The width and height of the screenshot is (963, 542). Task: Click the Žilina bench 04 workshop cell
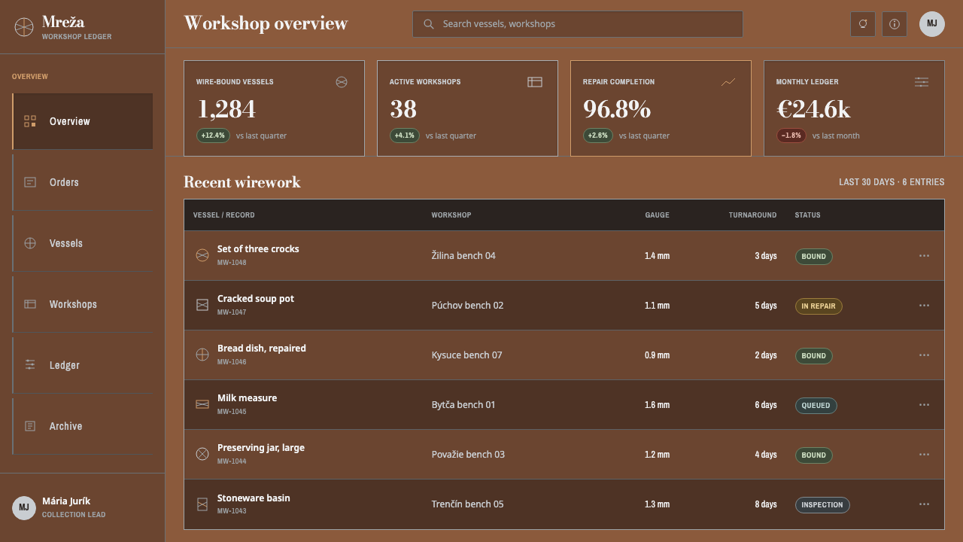pyautogui.click(x=463, y=256)
